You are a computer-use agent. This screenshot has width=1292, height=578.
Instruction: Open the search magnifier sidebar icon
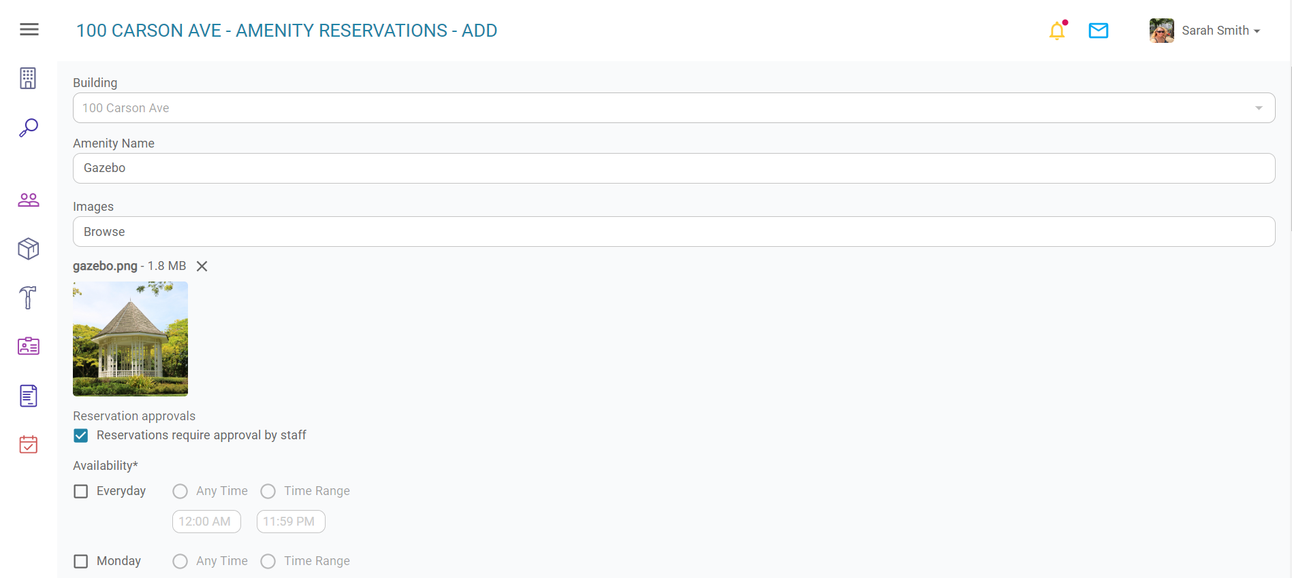pos(29,128)
